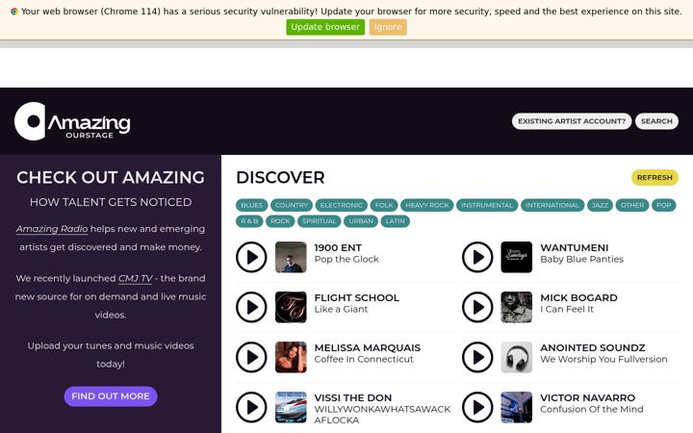Filter by Electronic genre
Screen dimensions: 693x433
[341, 205]
